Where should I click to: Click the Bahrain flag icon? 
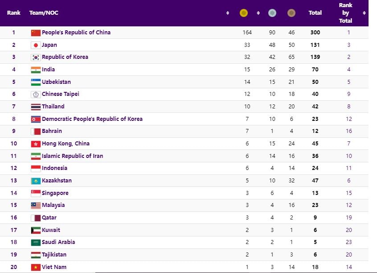pyautogui.click(x=36, y=131)
